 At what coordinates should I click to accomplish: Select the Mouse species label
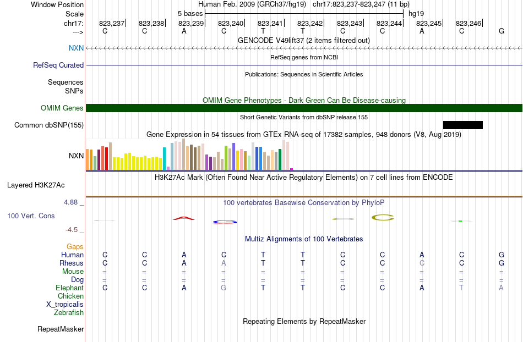73,272
